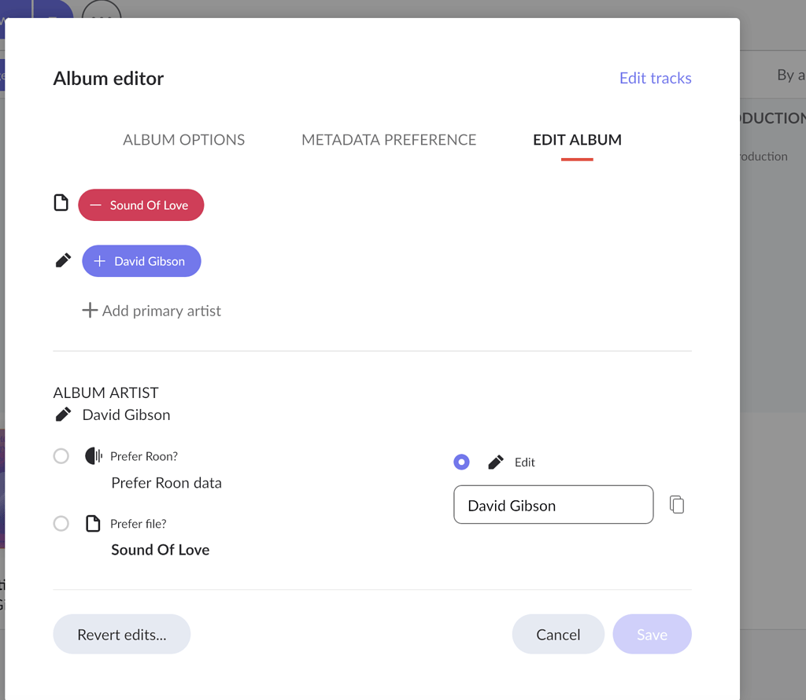This screenshot has width=806, height=700.
Task: Copy the album artist using the copy icon
Action: (x=677, y=504)
